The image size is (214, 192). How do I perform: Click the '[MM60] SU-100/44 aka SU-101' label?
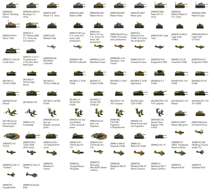tap(77, 145)
